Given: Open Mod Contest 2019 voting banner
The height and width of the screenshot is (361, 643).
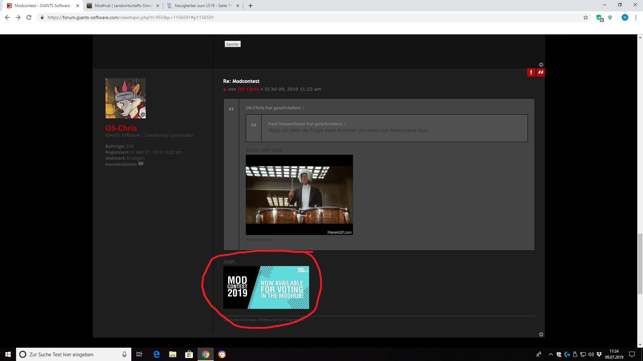Looking at the screenshot, I should 266,287.
